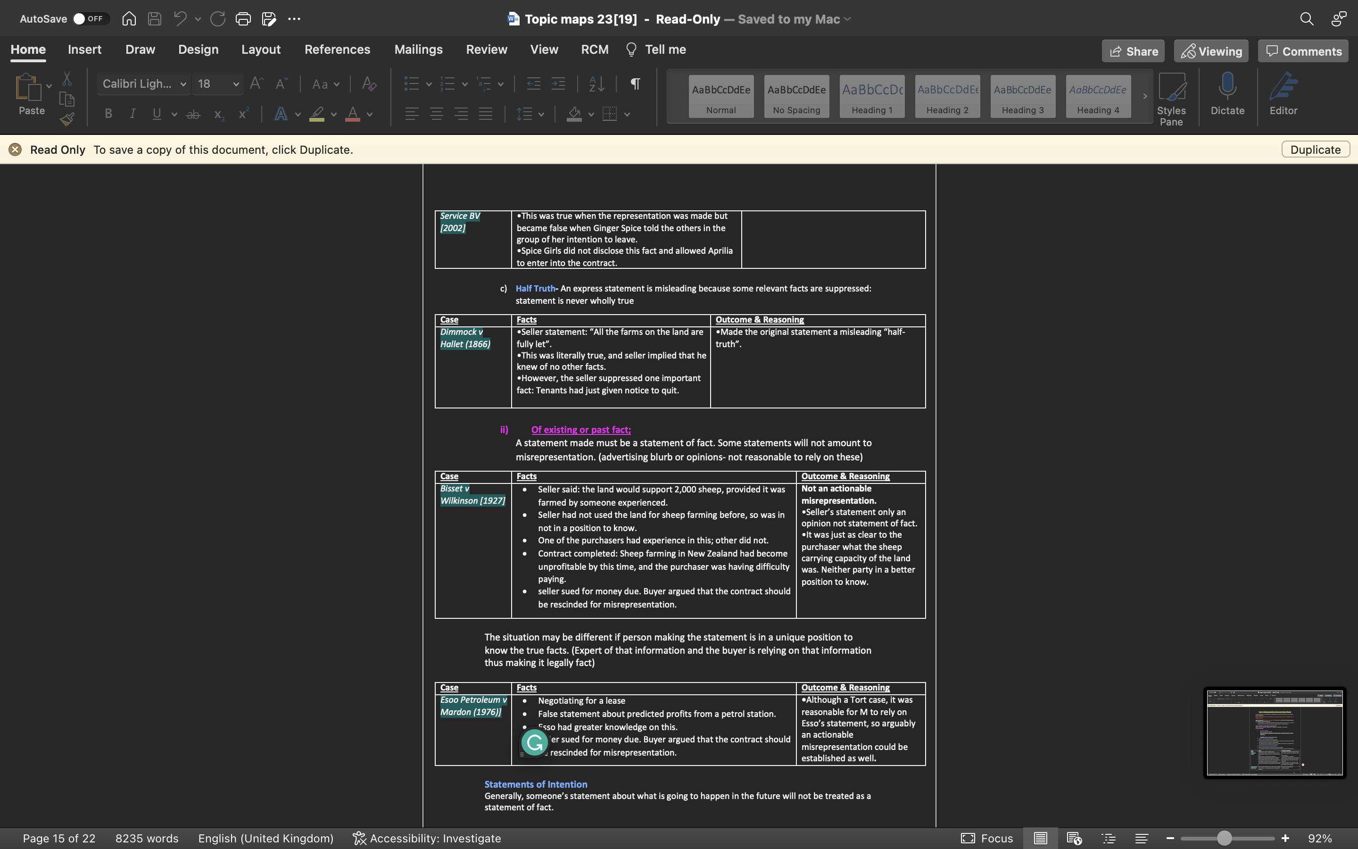
Task: Switch to the Review tab
Action: [486, 50]
